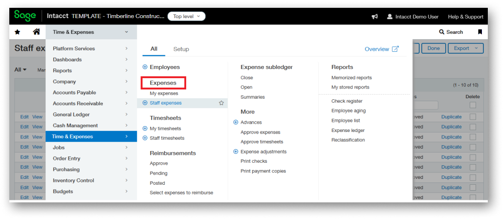Open Employee aging report

click(x=348, y=110)
